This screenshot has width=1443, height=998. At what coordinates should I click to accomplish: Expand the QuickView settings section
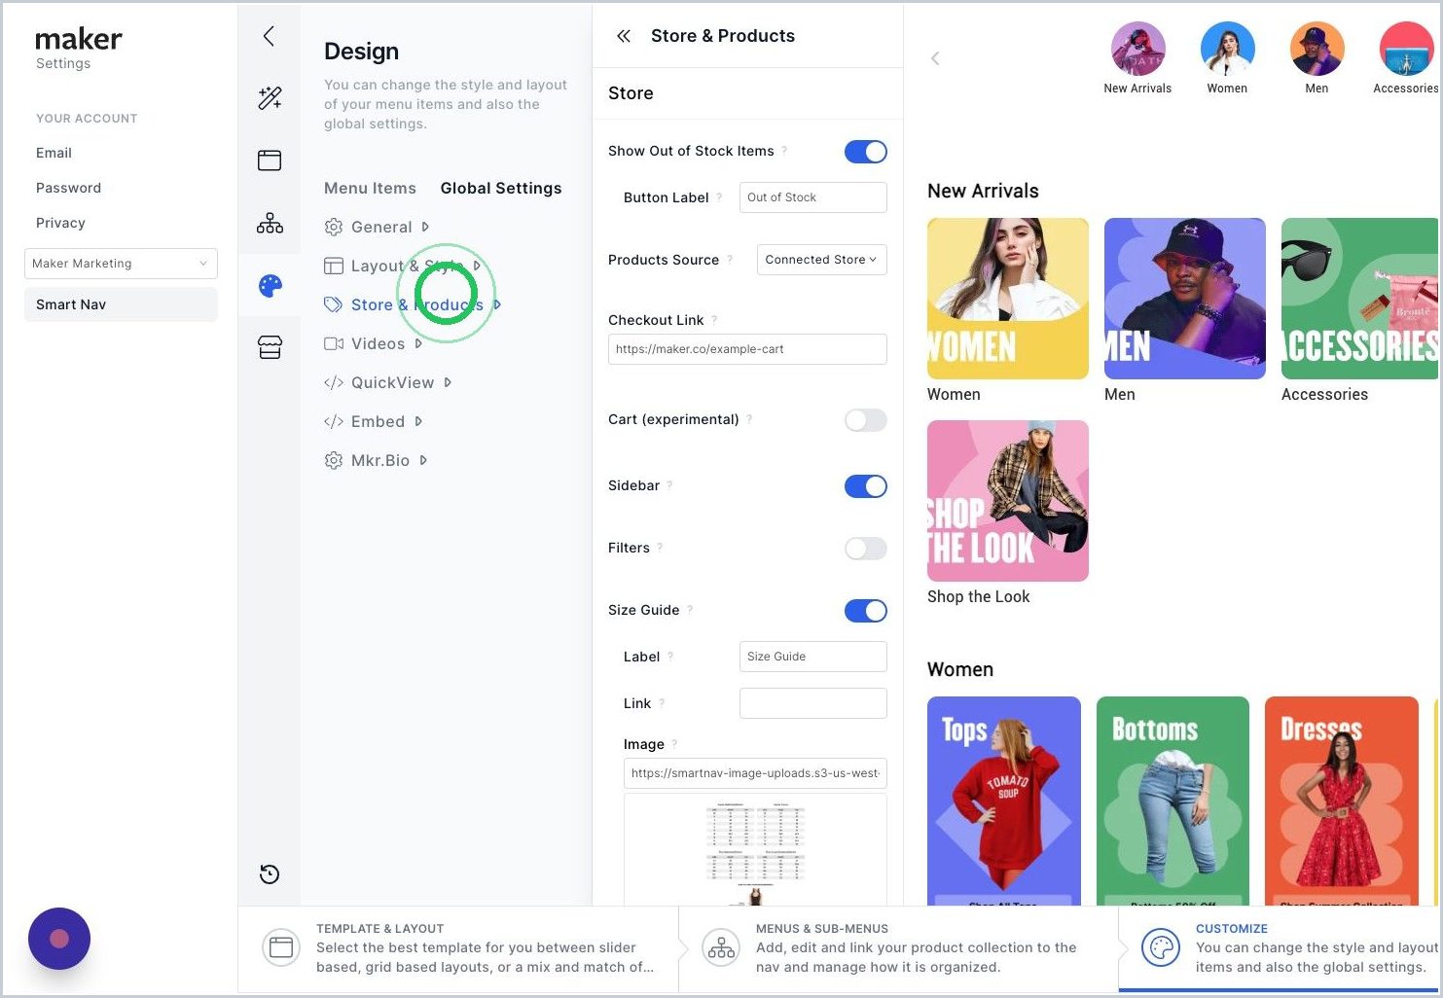pos(388,382)
